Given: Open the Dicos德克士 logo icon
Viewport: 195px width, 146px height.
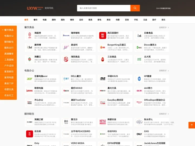Looking at the screenshot, I should [x=139, y=47].
